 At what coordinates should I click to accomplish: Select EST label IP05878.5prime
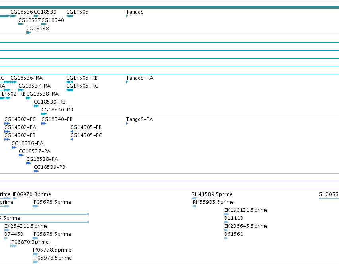(x=52, y=235)
